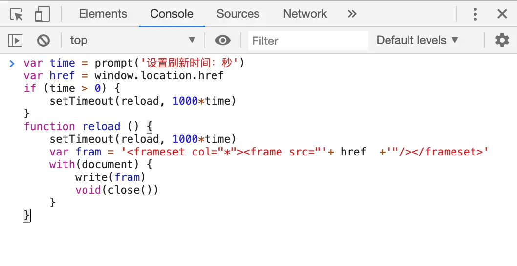Clear the console
This screenshot has height=266, width=517.
[43, 41]
